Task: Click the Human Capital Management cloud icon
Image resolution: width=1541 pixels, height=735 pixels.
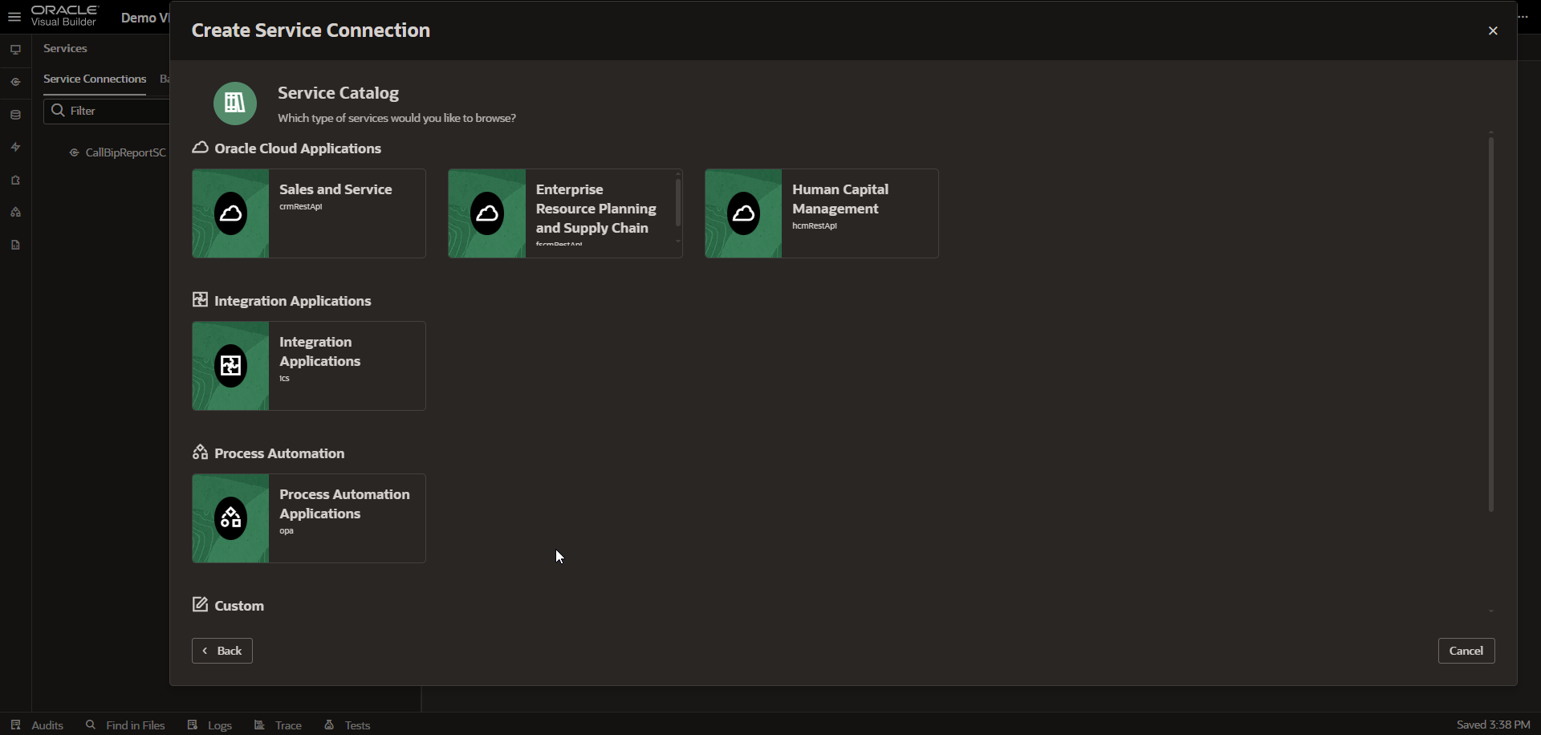Action: (x=744, y=213)
